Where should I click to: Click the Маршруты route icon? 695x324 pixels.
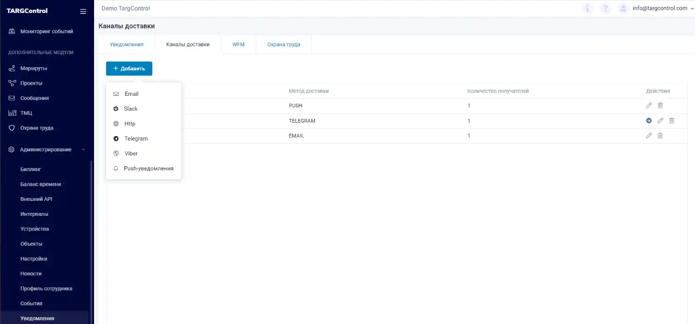[x=12, y=69]
